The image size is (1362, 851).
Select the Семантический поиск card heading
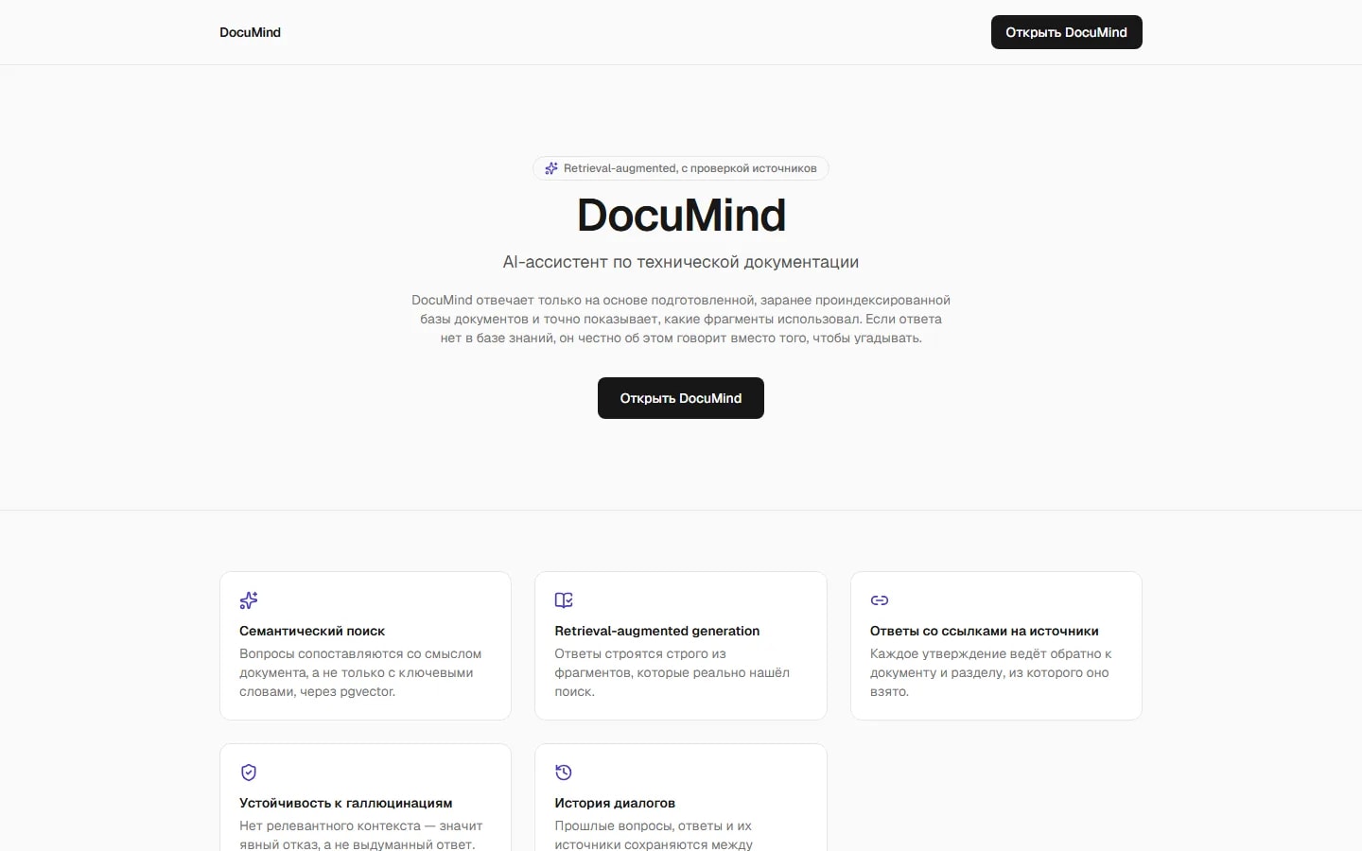tap(312, 631)
